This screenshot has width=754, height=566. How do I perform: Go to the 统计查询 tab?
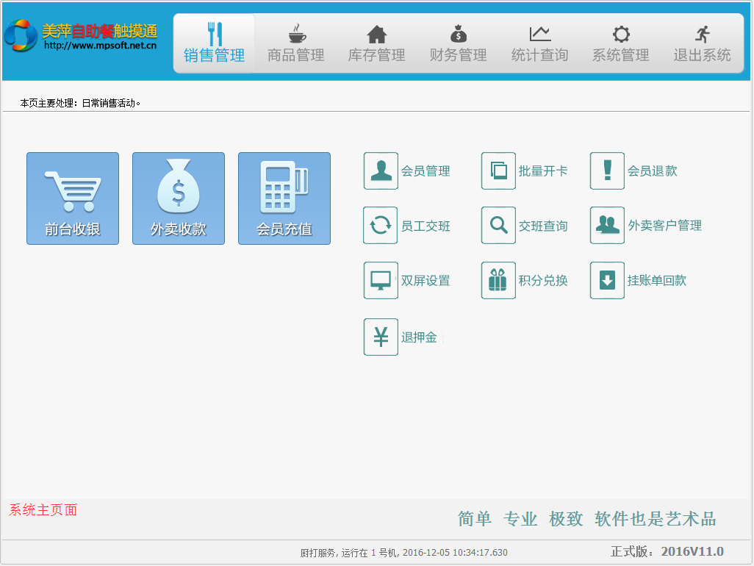tap(539, 44)
